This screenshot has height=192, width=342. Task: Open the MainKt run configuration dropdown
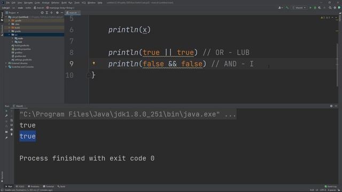click(299, 7)
